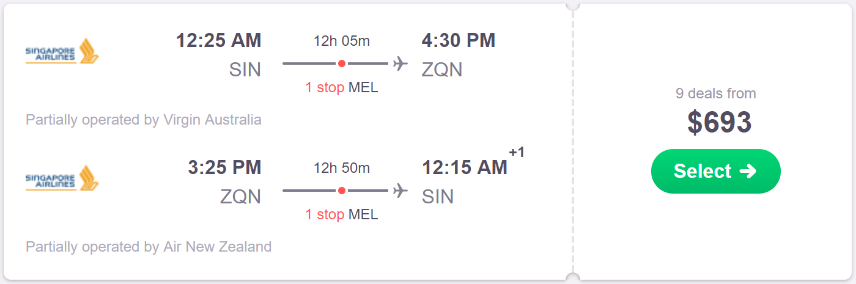Click the 12:25 AM departure time
The width and height of the screenshot is (856, 284).
pyautogui.click(x=219, y=40)
